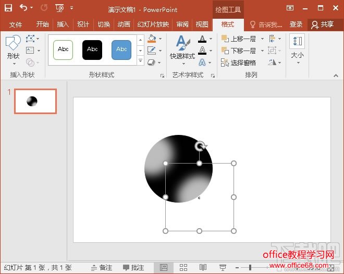Open the Shape Fill paint bucket
This screenshot has width=344, height=274.
pyautogui.click(x=152, y=39)
